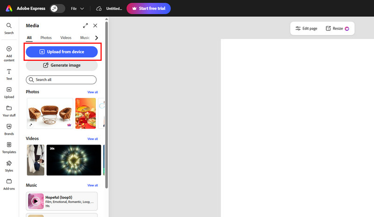Click the Media panel title
The height and width of the screenshot is (217, 374).
click(32, 26)
